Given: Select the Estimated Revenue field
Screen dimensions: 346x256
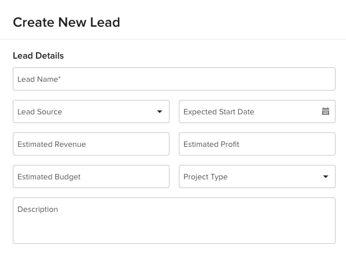Looking at the screenshot, I should coord(91,144).
